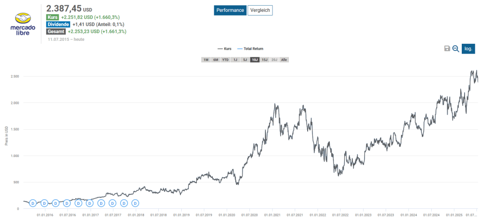Choose the 1J time range
Viewport: 481px width, 220px height.
[x=235, y=60]
